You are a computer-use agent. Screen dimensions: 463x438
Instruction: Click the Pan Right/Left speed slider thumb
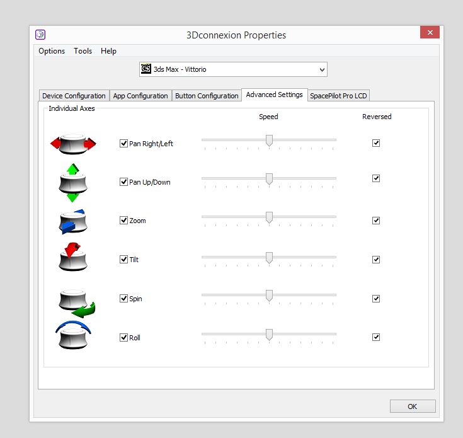click(x=269, y=141)
